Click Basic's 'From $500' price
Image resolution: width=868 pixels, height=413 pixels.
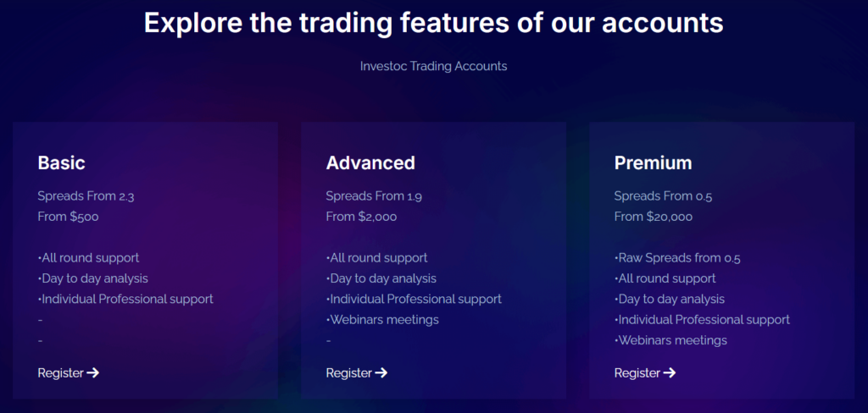pos(68,217)
